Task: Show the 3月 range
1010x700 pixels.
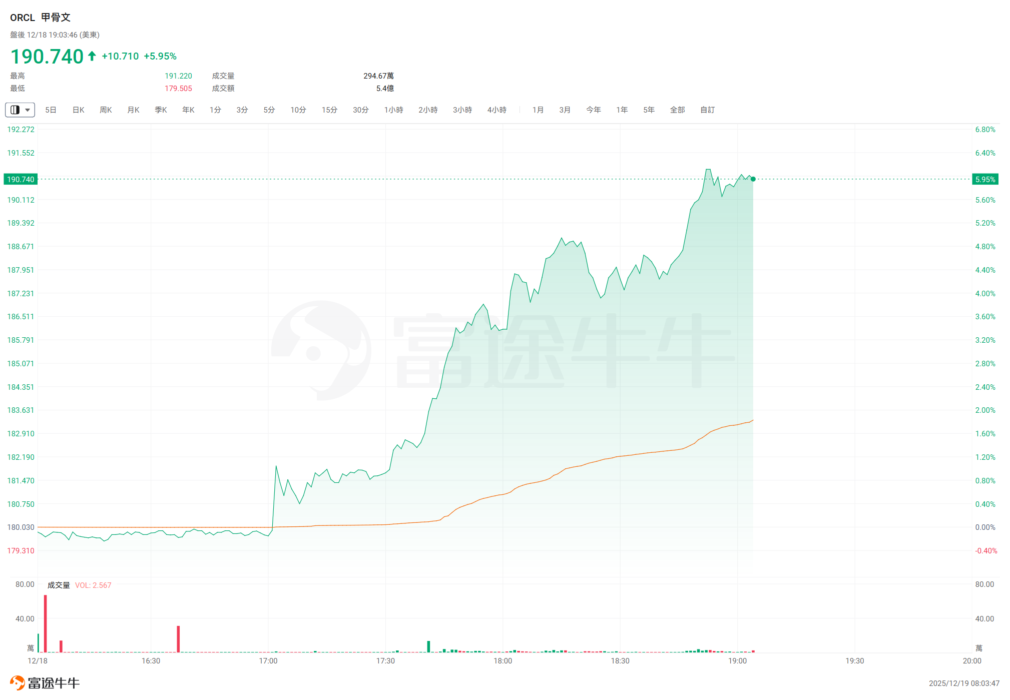Action: pos(565,110)
